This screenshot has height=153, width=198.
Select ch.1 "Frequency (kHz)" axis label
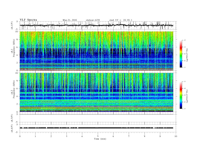pyautogui.click(x=14, y=48)
